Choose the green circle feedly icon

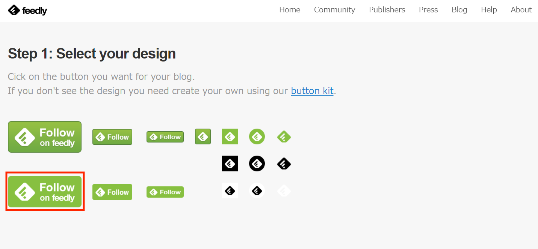pos(257,136)
